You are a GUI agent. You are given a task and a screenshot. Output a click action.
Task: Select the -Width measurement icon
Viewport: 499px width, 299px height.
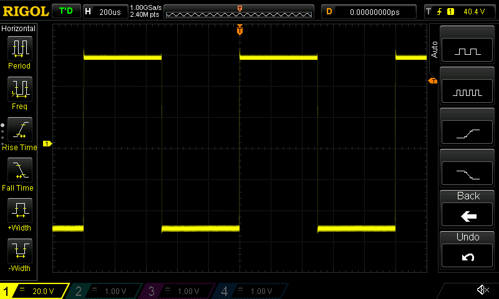tap(20, 250)
